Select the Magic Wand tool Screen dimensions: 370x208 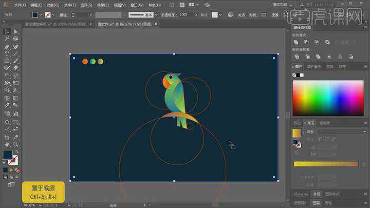[x=7, y=39]
